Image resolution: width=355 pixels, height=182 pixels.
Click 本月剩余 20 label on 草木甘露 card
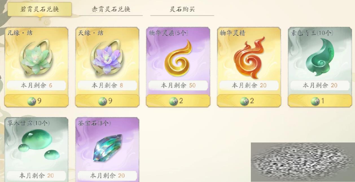pyautogui.click(x=36, y=176)
